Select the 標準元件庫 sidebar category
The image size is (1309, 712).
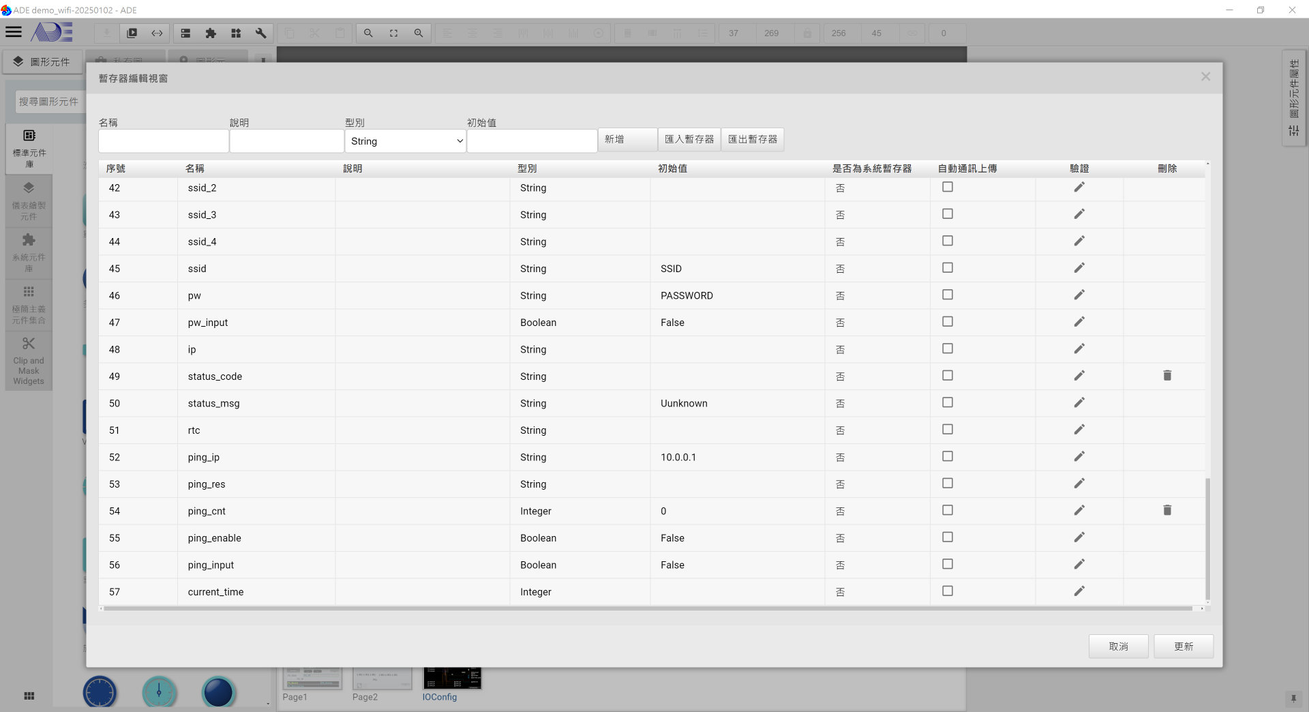point(29,147)
